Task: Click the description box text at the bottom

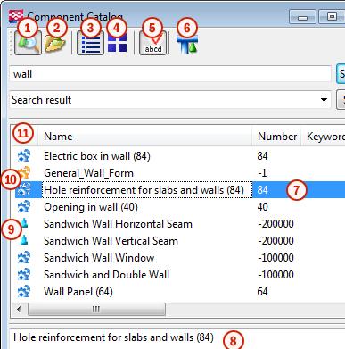Action: coord(114,337)
